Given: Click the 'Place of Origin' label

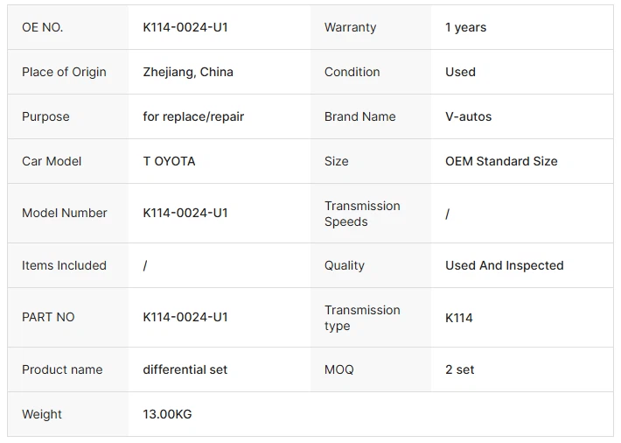Looking at the screenshot, I should 64,72.
